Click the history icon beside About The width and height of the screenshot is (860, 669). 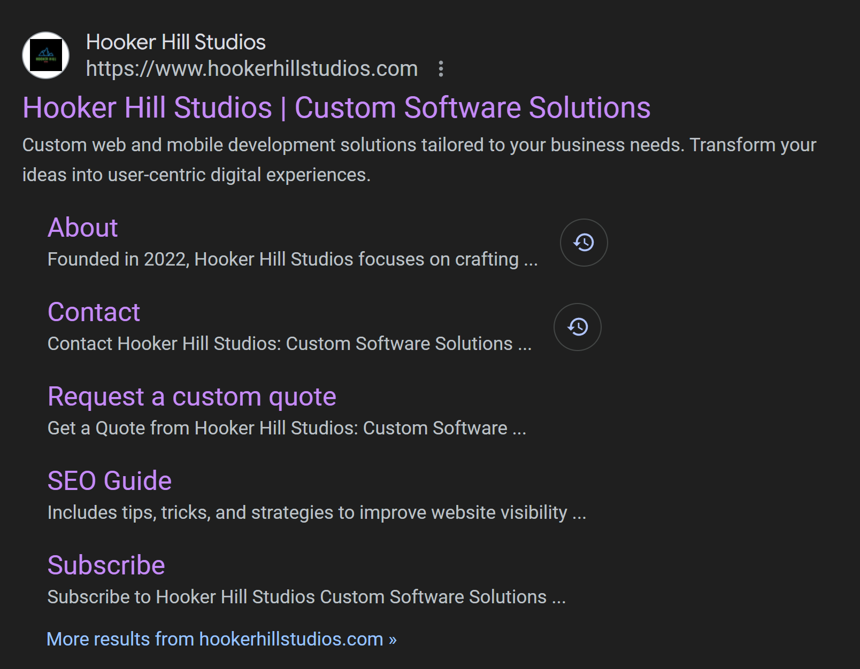coord(583,243)
